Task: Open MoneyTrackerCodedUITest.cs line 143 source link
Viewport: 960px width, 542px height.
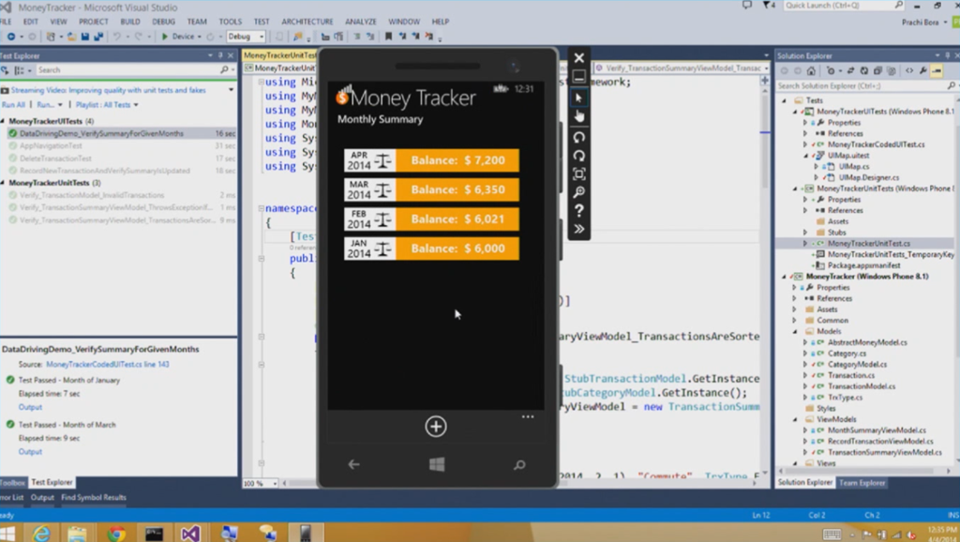Action: click(x=108, y=365)
